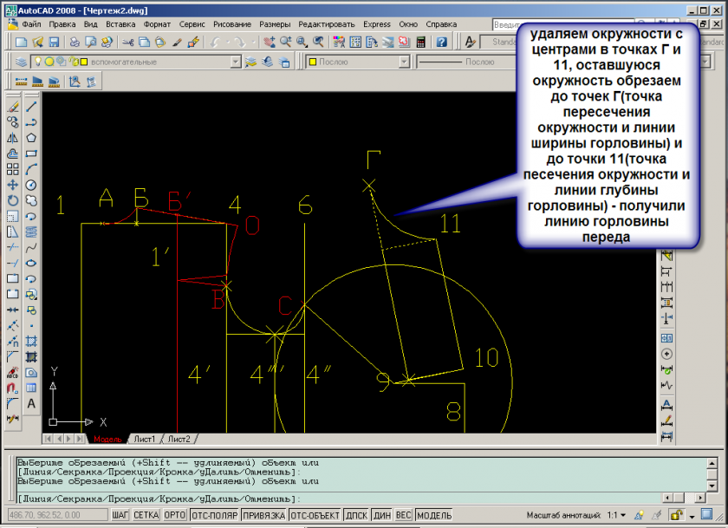Select the Line drawing tool
Image resolution: width=728 pixels, height=528 pixels.
coord(31,106)
